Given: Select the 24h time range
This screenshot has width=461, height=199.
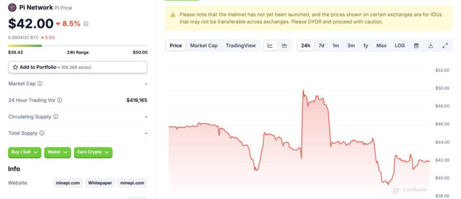Looking at the screenshot, I should tap(306, 45).
